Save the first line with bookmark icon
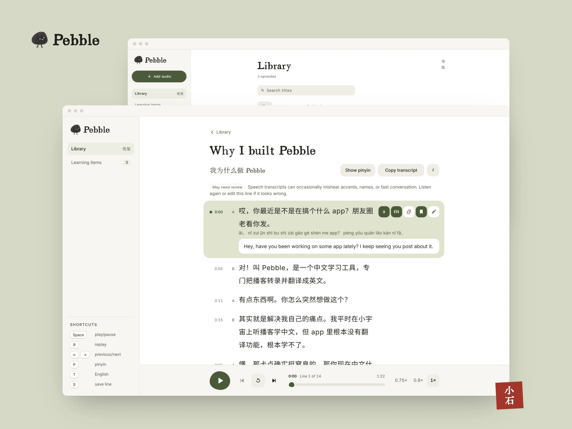Screen dimensions: 572x429 [421, 212]
